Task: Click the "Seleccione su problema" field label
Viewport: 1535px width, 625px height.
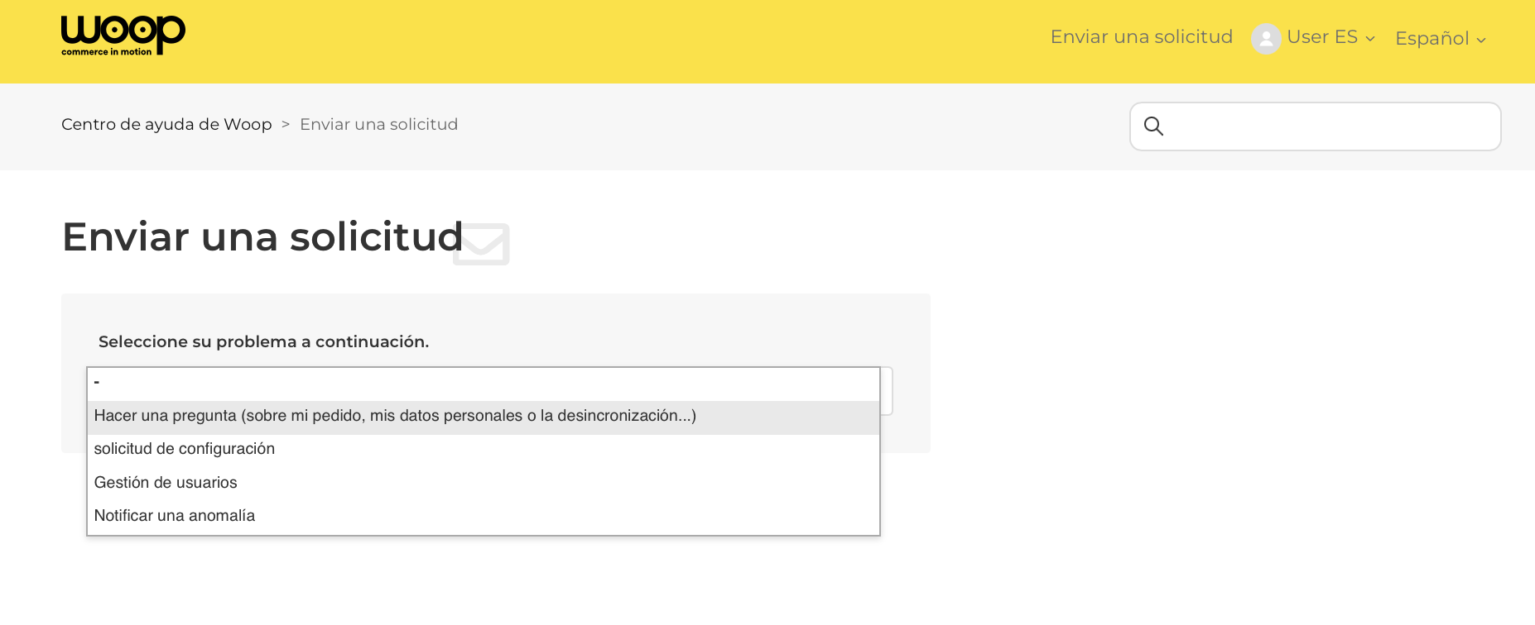Action: pos(263,341)
